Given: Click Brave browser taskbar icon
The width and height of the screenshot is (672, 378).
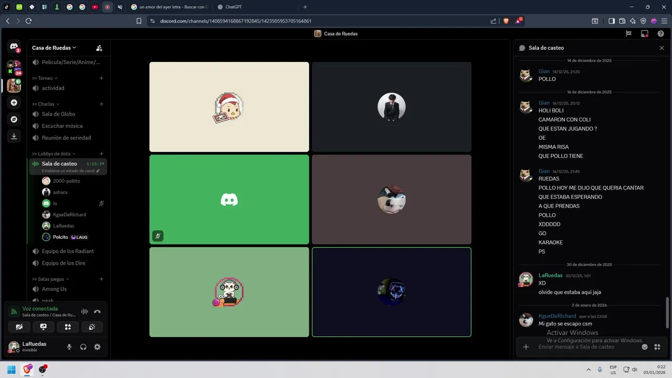Looking at the screenshot, I should coord(27,370).
